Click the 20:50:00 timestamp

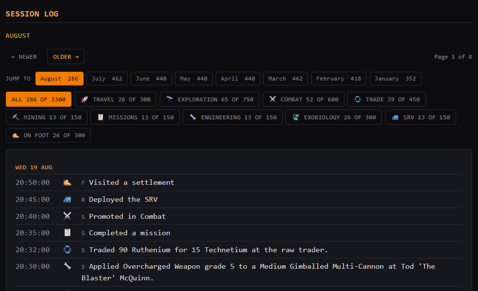[33, 182]
